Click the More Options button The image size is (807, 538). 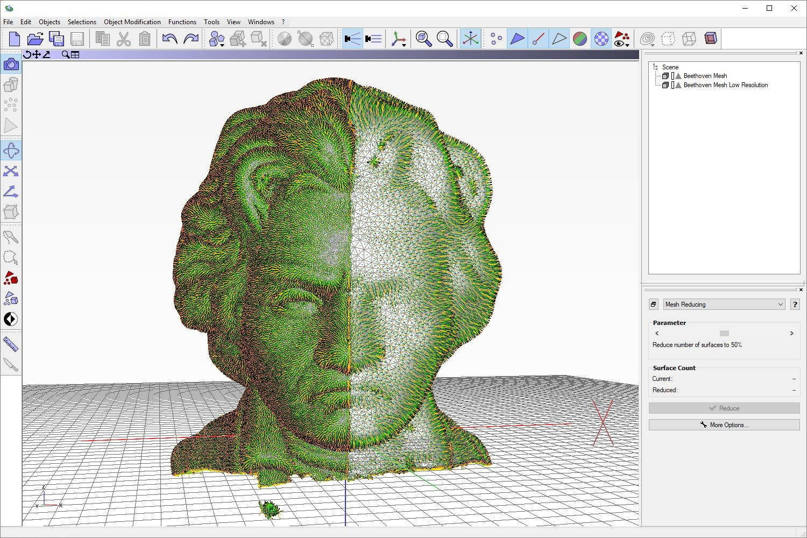[724, 425]
